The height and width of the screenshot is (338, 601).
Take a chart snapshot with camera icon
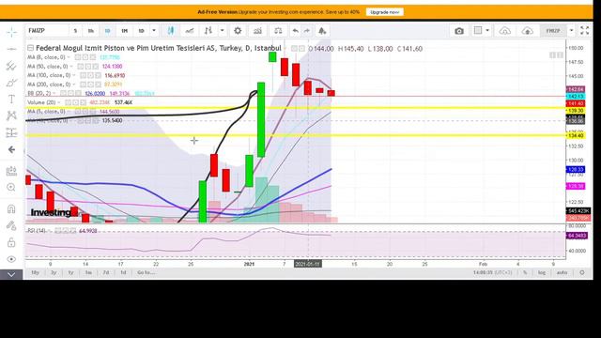point(459,31)
